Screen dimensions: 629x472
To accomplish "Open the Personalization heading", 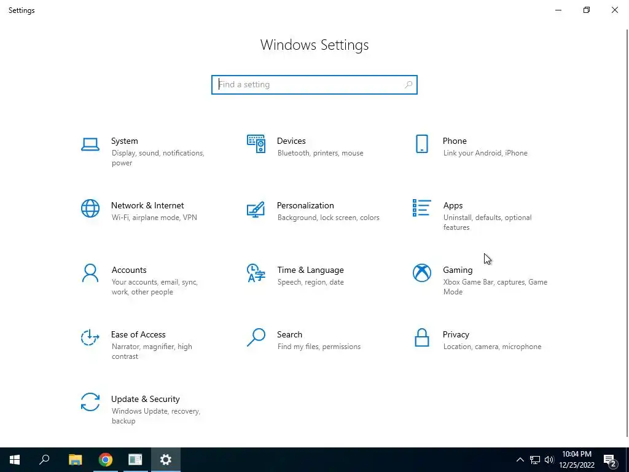I will point(305,205).
